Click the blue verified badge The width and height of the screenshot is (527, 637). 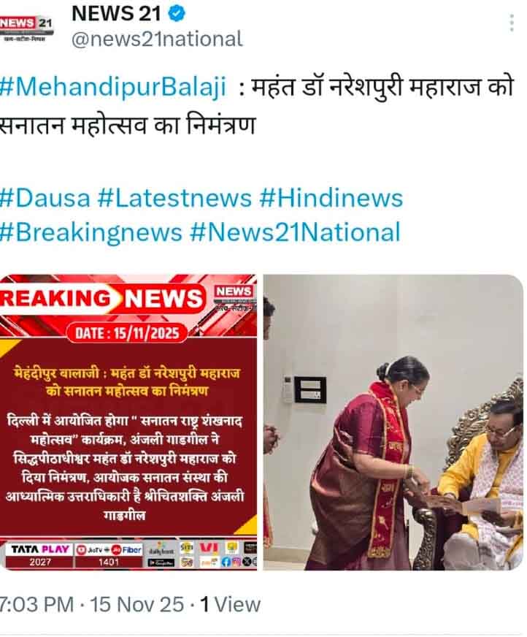click(x=177, y=14)
